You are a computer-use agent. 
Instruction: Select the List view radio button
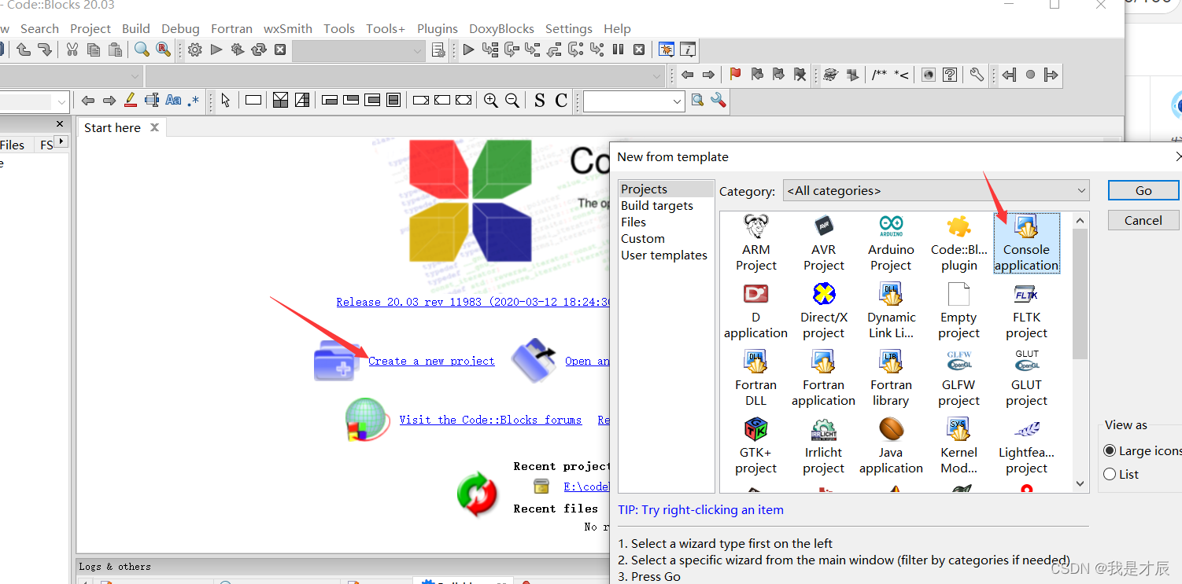click(x=1110, y=474)
